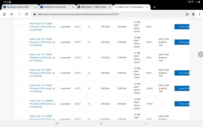Select 4.80 GHz turbo frequency cell
This screenshot has width=203, height=127.
(105, 73)
